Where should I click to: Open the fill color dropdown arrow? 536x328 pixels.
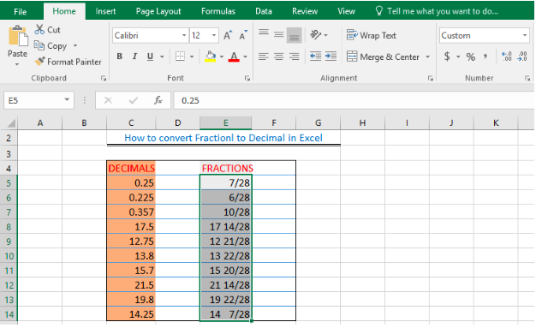pos(222,57)
